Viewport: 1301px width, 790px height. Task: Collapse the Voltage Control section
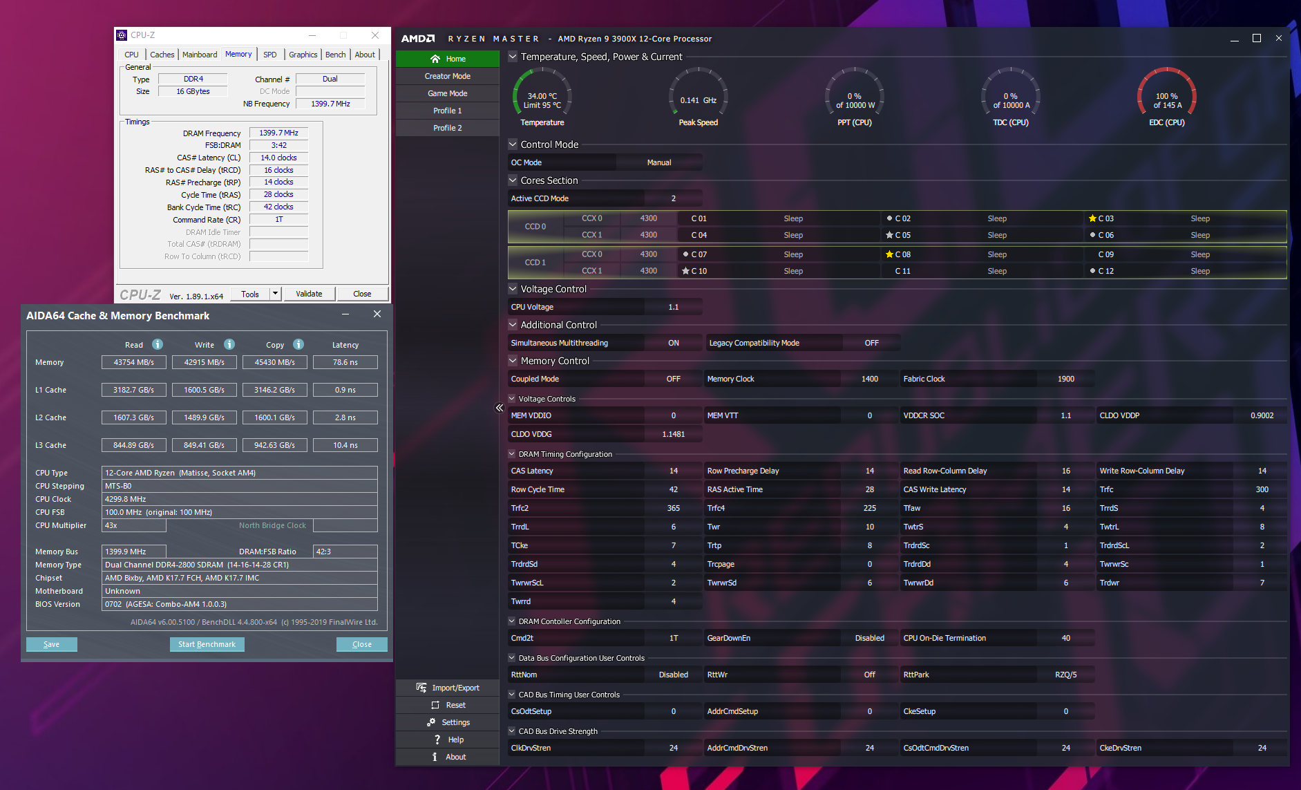[513, 289]
